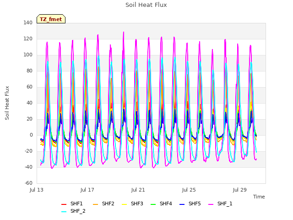Select the SHF_2 legend label
Image resolution: width=293 pixels, height=220 pixels.
[78, 211]
